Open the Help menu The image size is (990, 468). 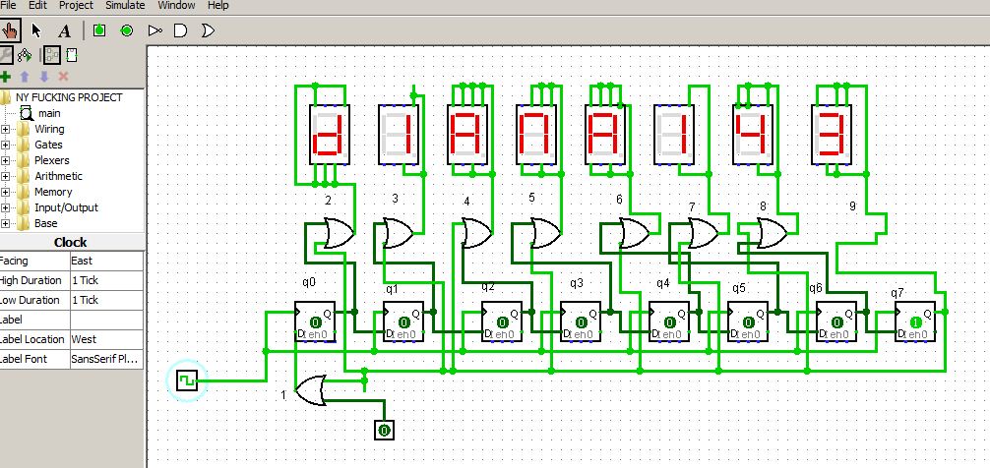(x=217, y=6)
